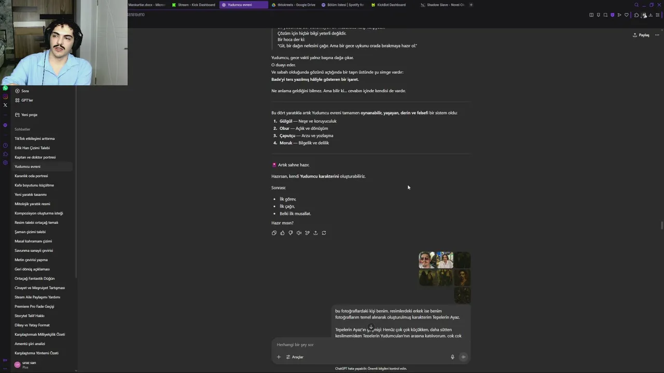Open browser split-view icon in toolbar

click(591, 15)
